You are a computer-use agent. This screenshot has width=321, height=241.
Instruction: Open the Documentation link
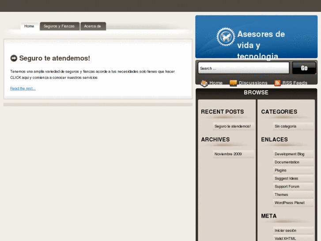(287, 162)
